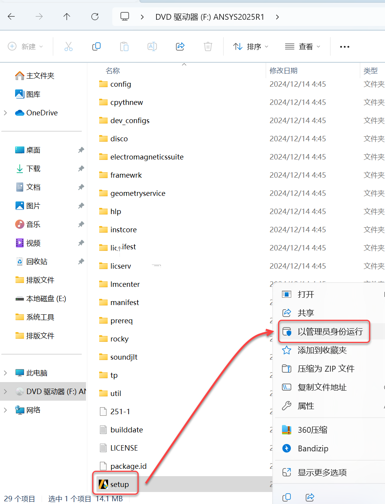Expand the 此电脑 tree node

coord(5,373)
